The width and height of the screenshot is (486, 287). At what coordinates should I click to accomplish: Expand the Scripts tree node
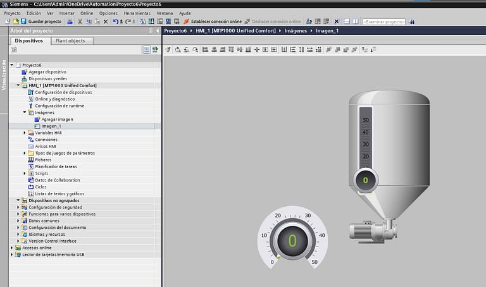pyautogui.click(x=25, y=173)
